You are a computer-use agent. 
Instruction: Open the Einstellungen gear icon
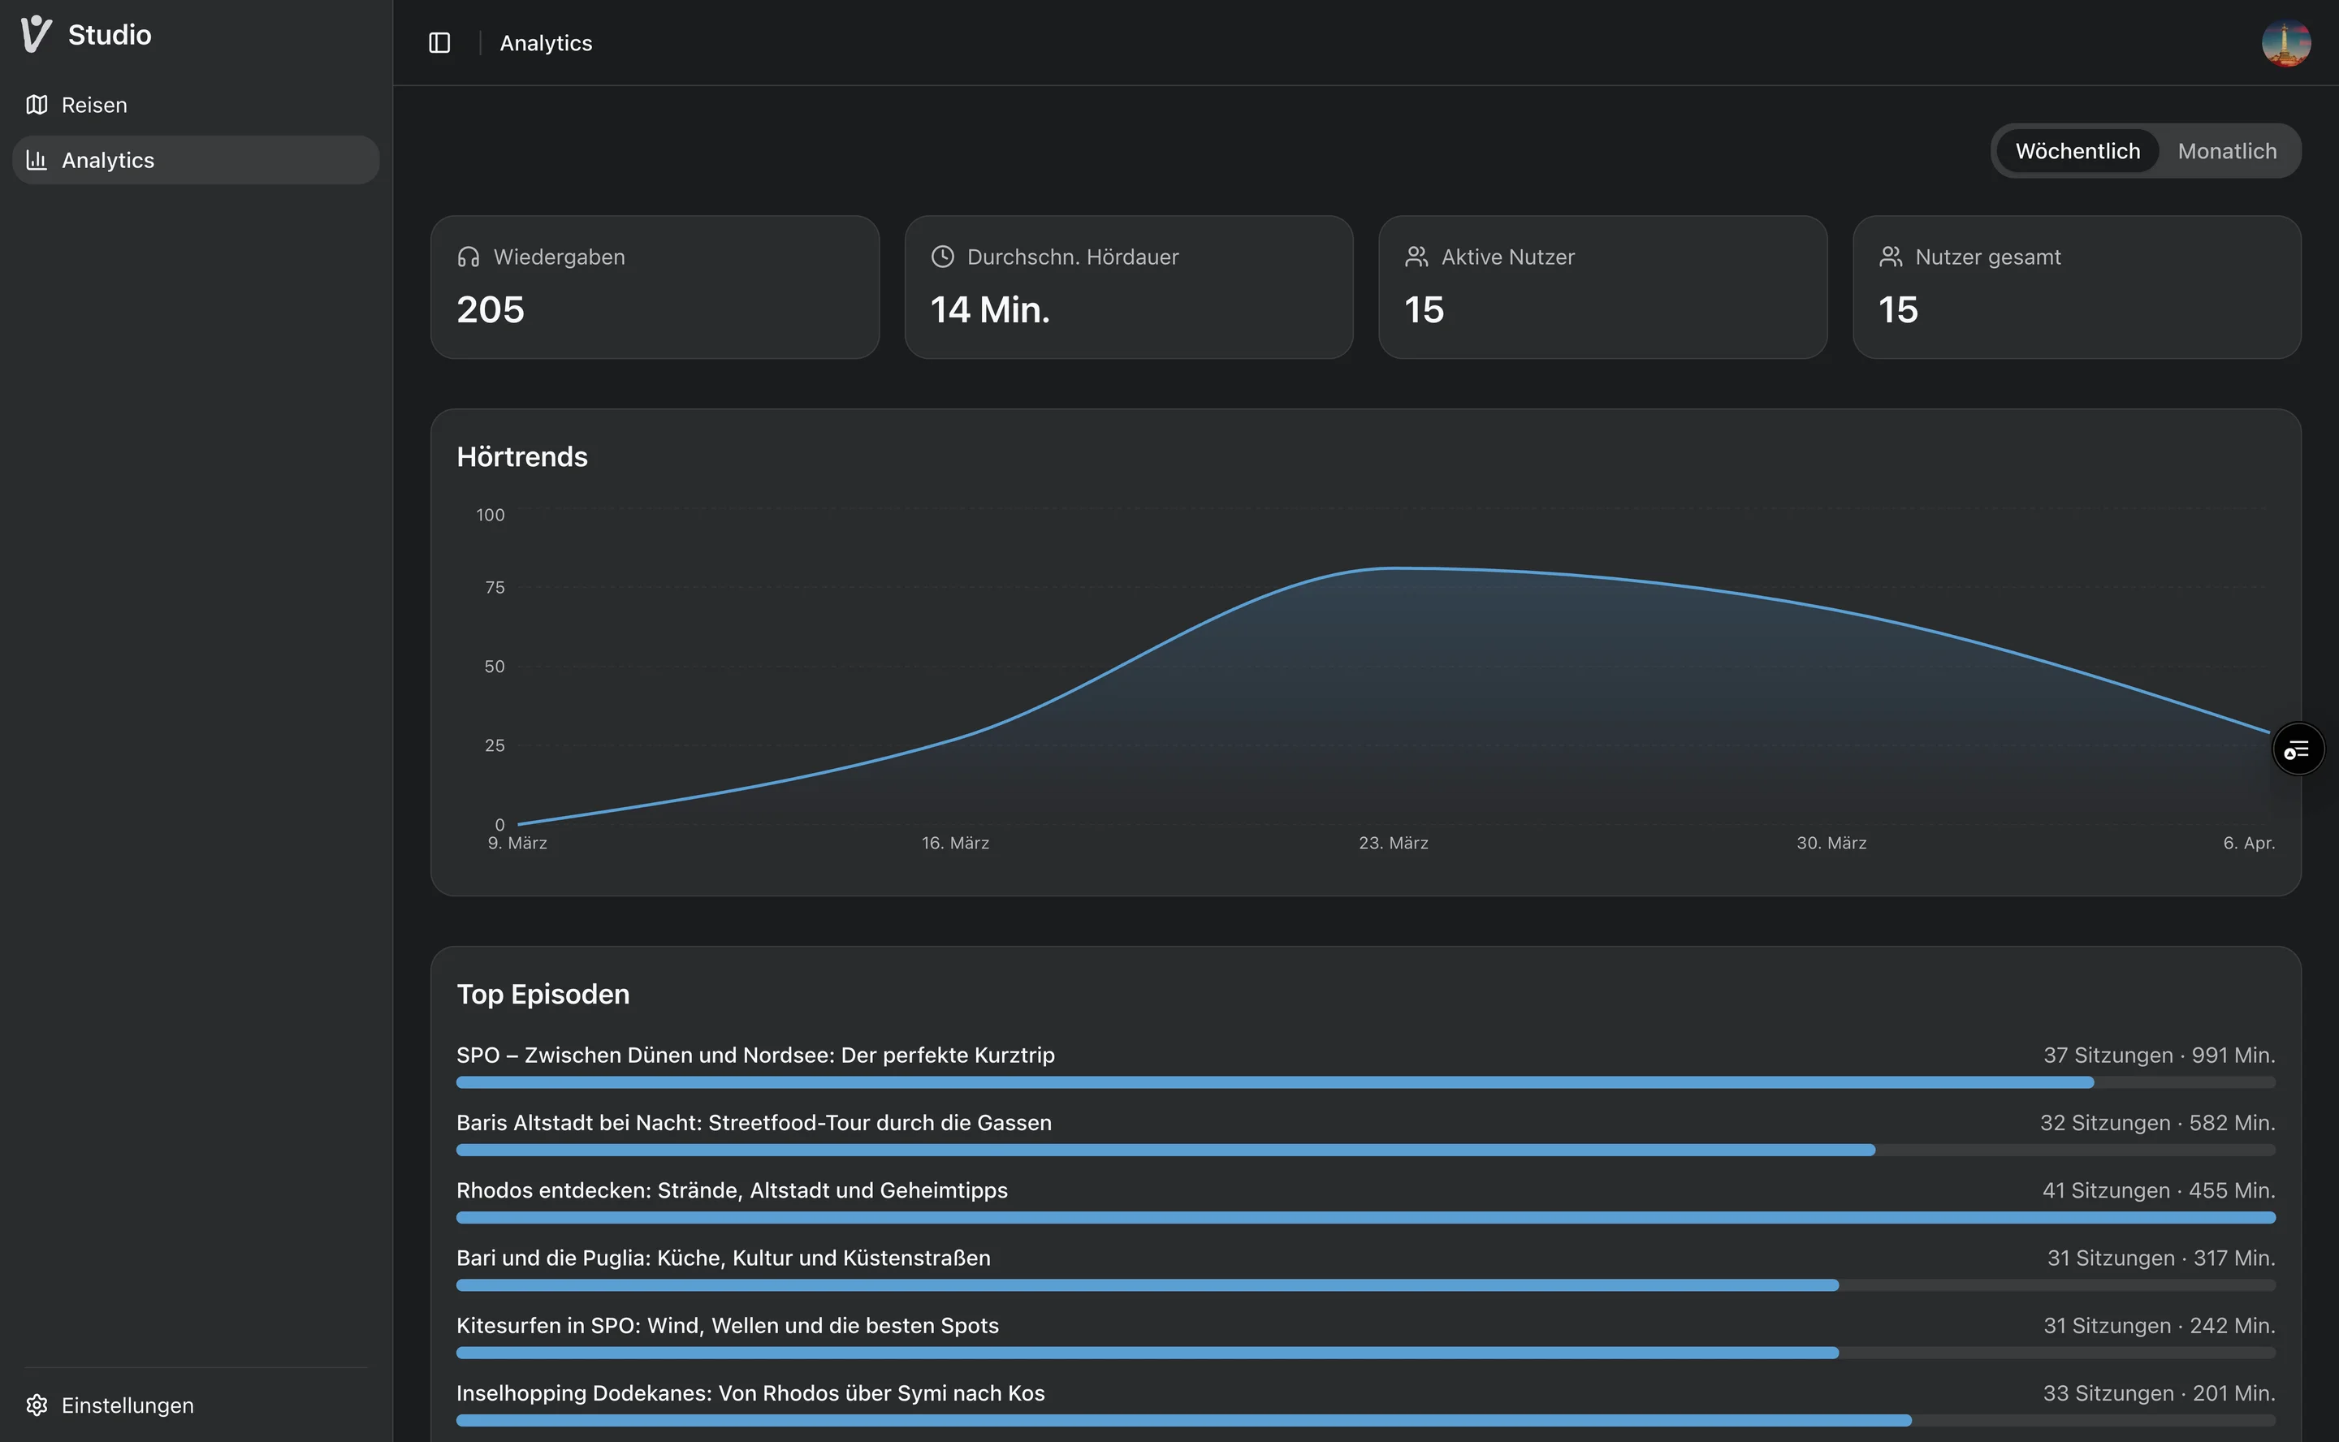click(x=37, y=1405)
